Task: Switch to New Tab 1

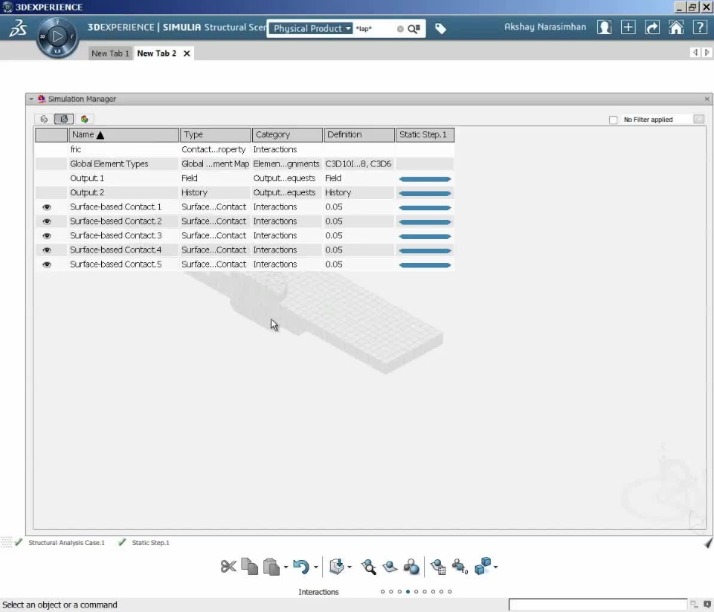Action: (x=110, y=53)
